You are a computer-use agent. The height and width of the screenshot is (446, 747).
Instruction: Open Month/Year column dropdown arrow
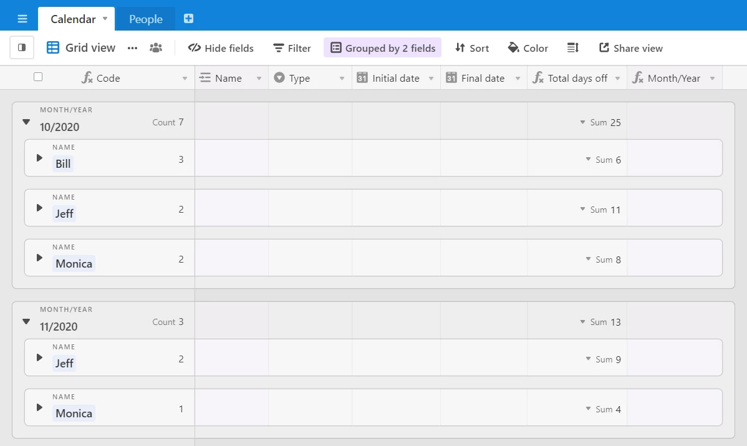713,79
